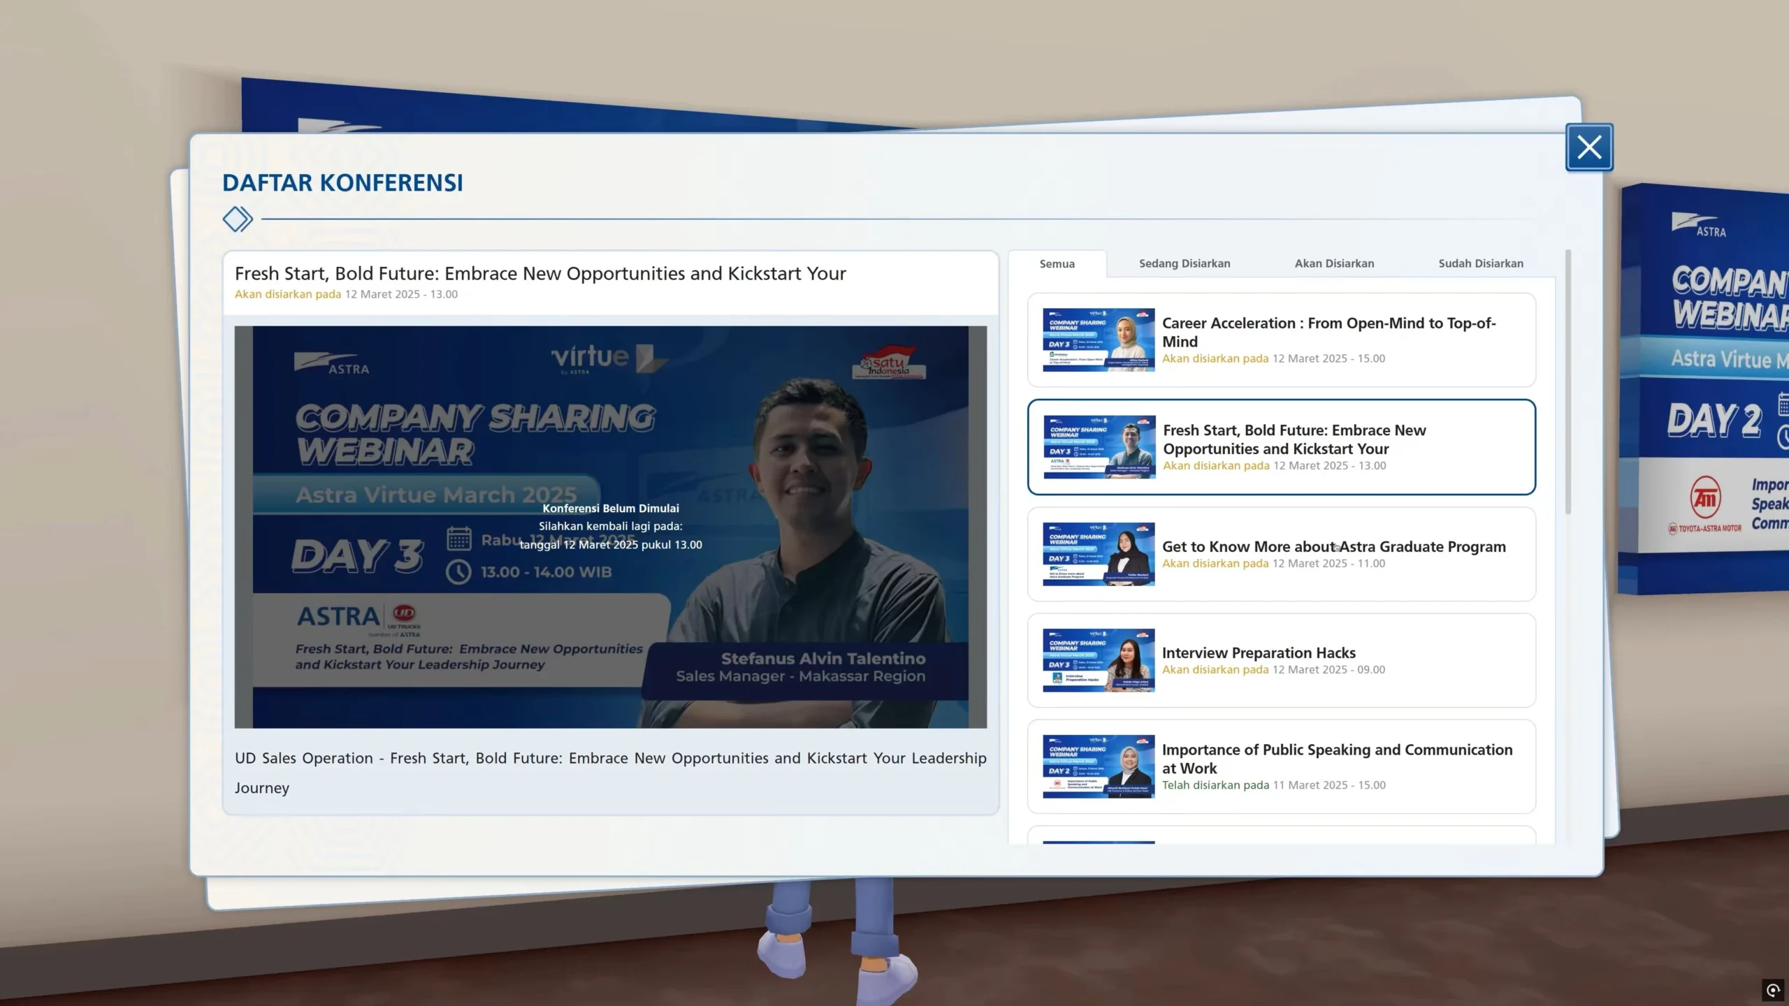Close the Daftar Konferensi dialog
Image resolution: width=1789 pixels, height=1006 pixels.
[1588, 147]
